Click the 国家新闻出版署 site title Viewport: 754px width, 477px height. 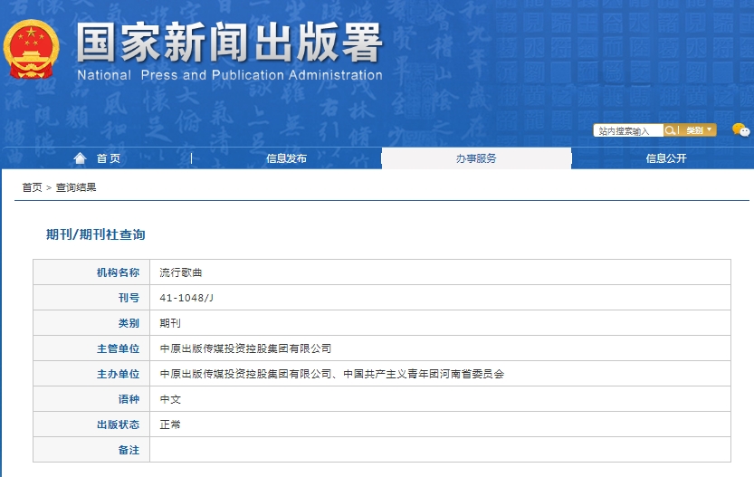(x=229, y=43)
